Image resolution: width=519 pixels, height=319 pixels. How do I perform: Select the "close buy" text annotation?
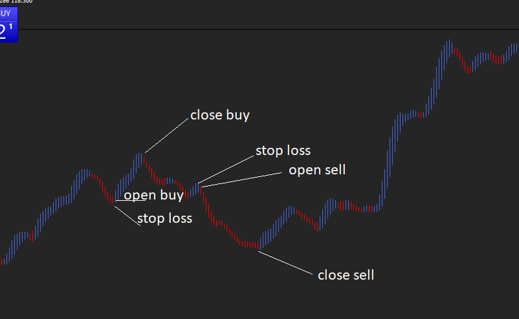coord(219,116)
